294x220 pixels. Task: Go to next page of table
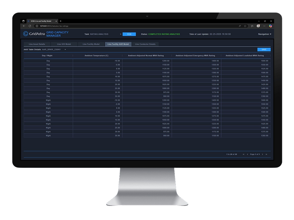click(262, 154)
